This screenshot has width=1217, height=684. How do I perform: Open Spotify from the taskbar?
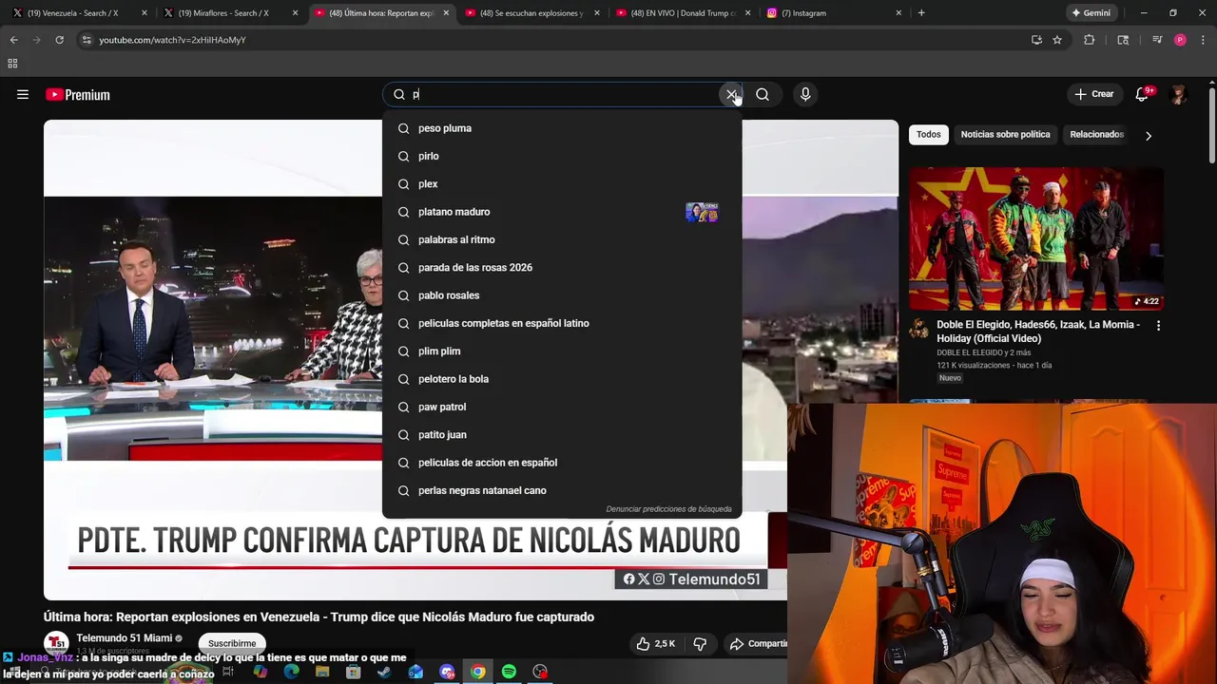(509, 672)
